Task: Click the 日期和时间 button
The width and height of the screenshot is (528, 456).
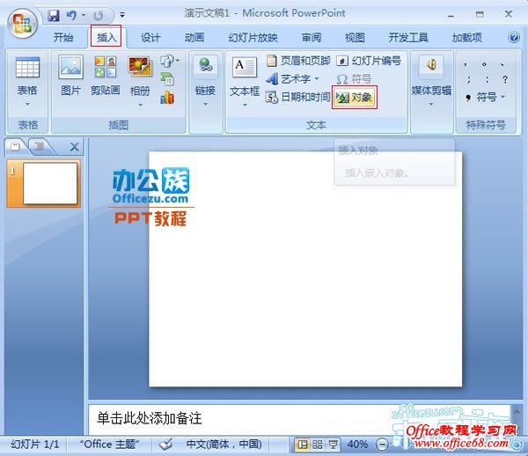Action: coord(298,97)
